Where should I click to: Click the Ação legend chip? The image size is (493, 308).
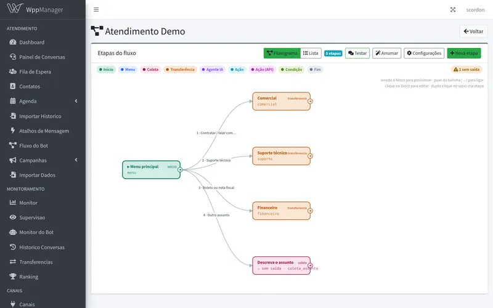coord(237,70)
